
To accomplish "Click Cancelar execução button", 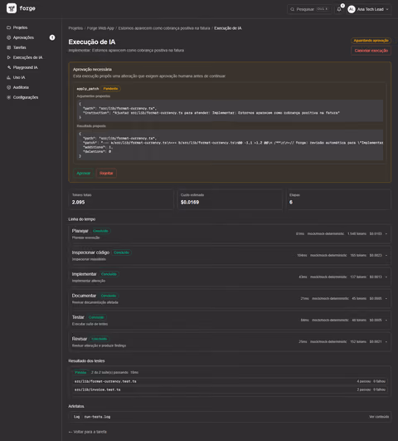I will 371,51.
